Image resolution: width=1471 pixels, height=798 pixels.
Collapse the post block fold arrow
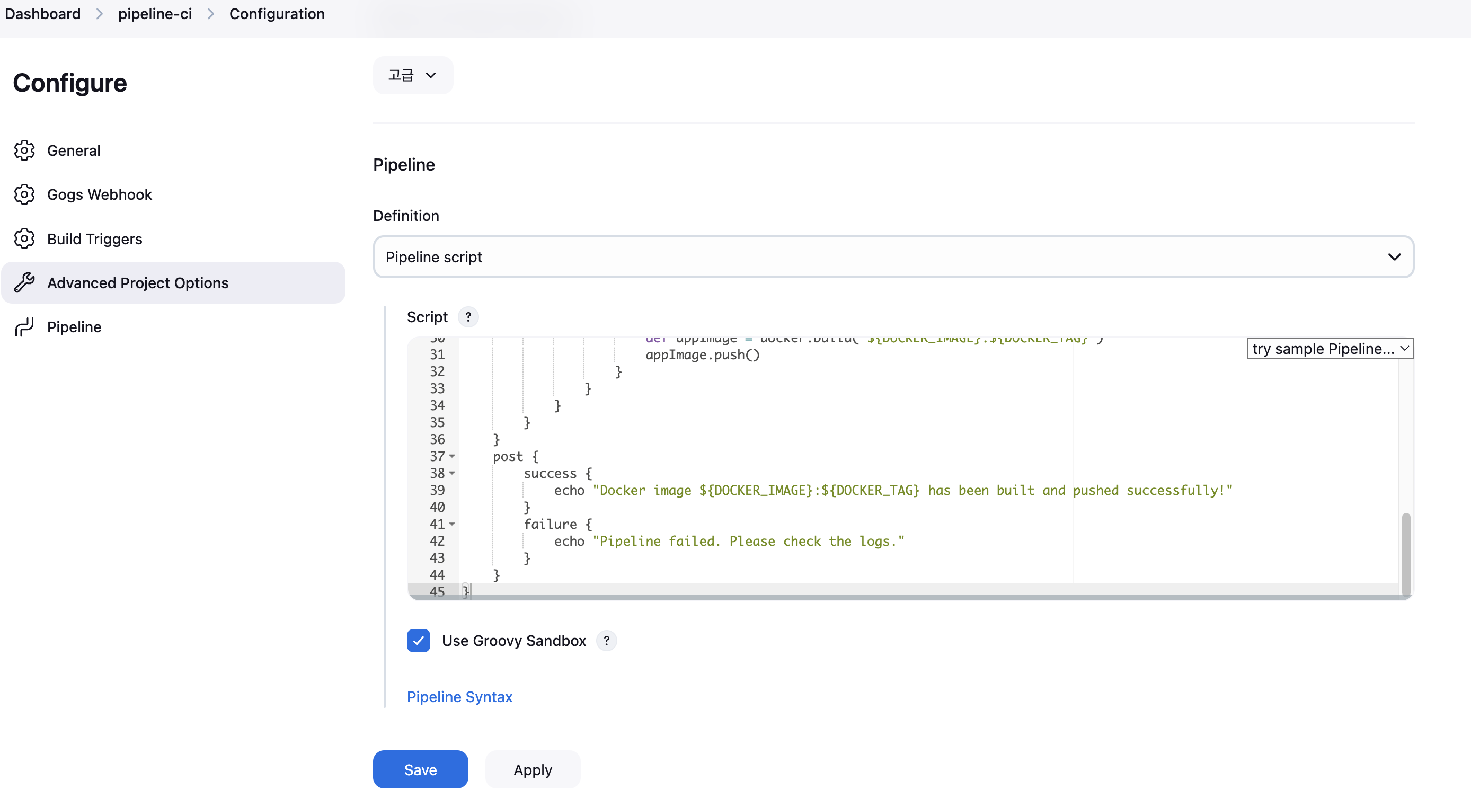tap(452, 456)
